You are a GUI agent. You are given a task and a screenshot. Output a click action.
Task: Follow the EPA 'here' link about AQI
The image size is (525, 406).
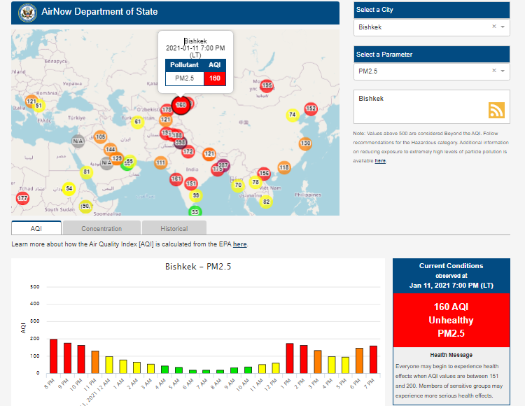(239, 244)
